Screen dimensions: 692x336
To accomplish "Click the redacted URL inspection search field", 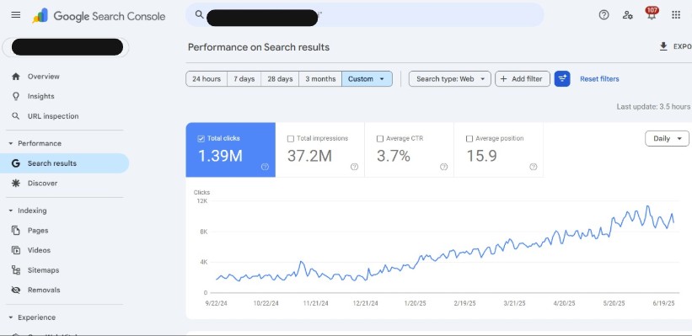I will pyautogui.click(x=364, y=15).
